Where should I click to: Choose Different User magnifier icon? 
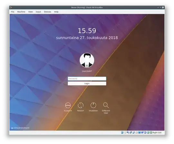tap(106, 105)
